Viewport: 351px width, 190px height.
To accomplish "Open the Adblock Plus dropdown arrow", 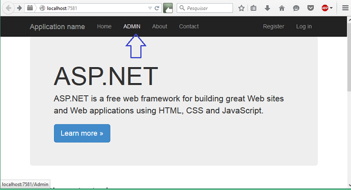I will tap(331, 8).
